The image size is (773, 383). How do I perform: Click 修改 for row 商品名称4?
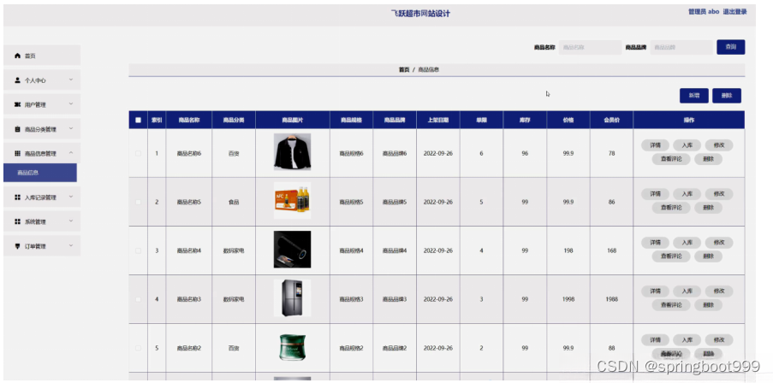pos(719,243)
